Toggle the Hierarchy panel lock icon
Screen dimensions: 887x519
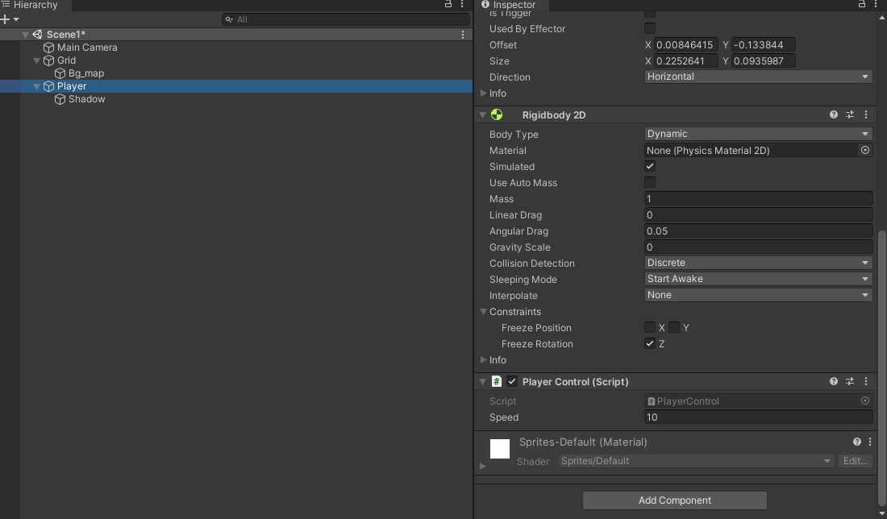[448, 4]
